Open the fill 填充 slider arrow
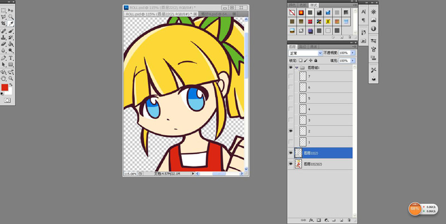Screen dimensions: 446x224 click(353, 61)
